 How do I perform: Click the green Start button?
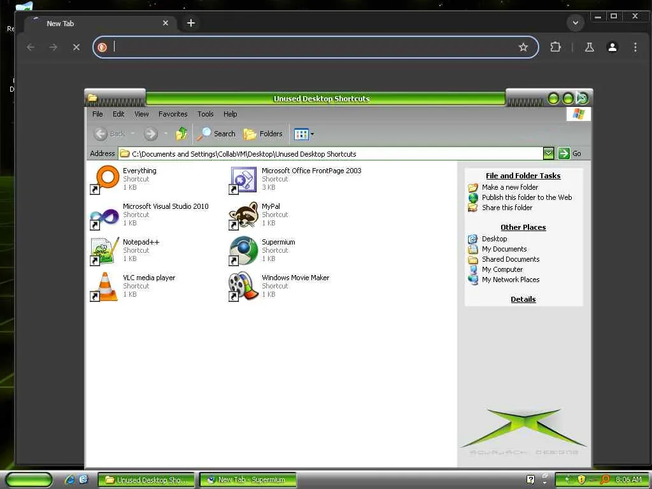click(x=29, y=480)
